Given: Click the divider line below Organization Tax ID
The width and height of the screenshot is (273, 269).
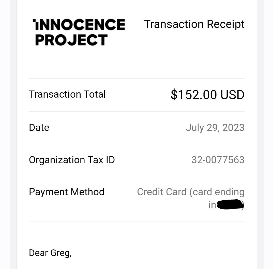Looking at the screenshot, I should (137, 176).
